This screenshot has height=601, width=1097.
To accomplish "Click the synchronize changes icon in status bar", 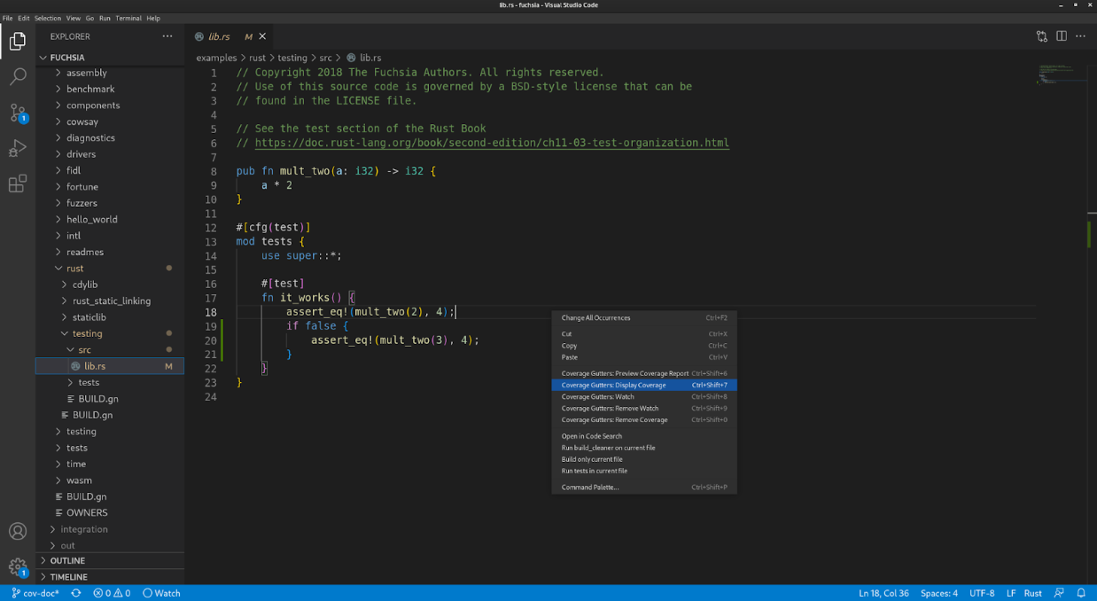I will coord(76,593).
